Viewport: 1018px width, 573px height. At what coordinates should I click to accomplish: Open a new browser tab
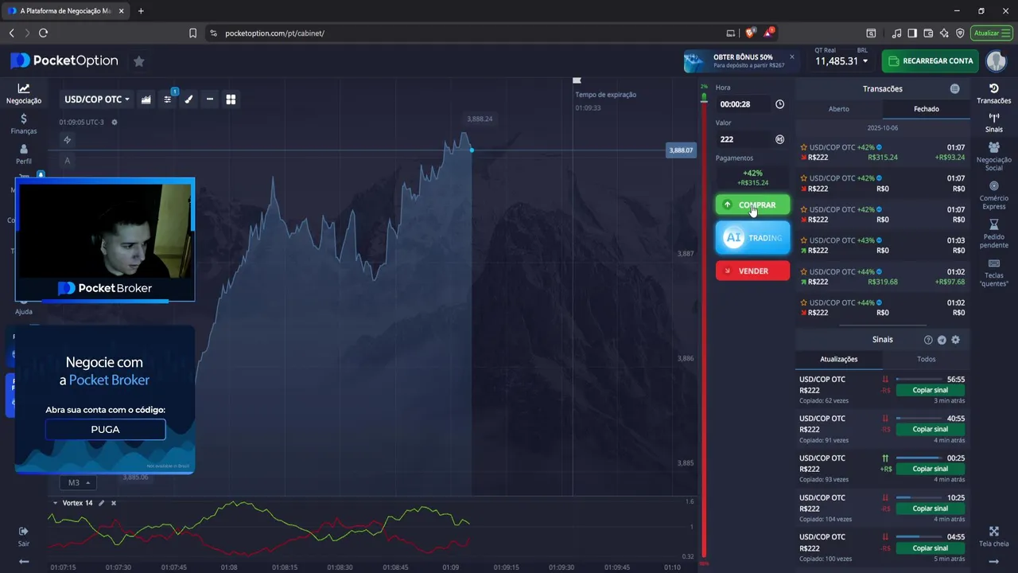coord(141,11)
